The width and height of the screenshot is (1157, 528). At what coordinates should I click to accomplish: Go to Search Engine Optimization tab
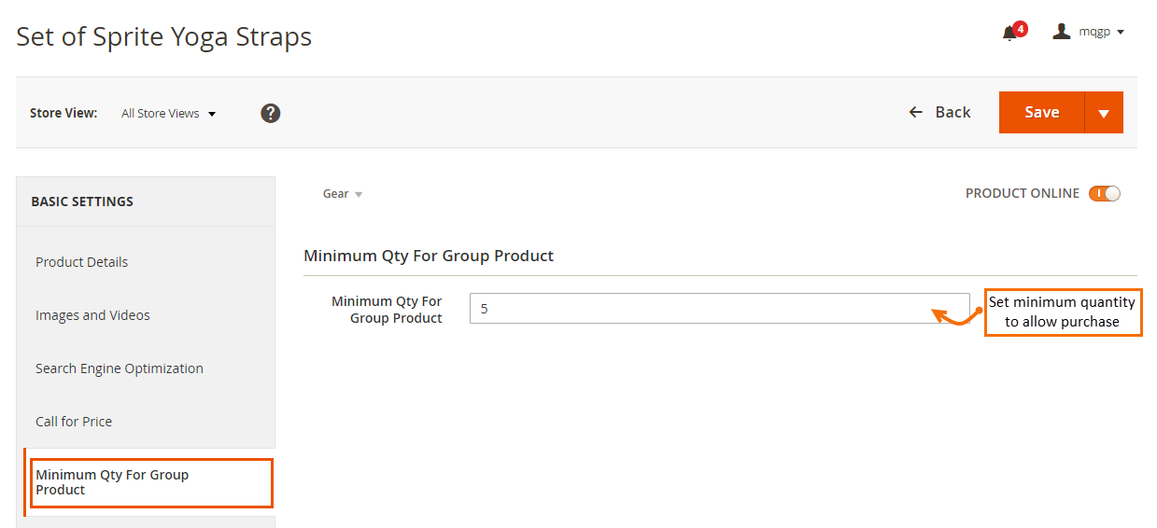120,368
